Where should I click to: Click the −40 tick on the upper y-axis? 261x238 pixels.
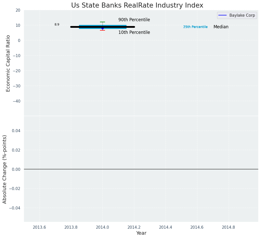(x=16, y=101)
